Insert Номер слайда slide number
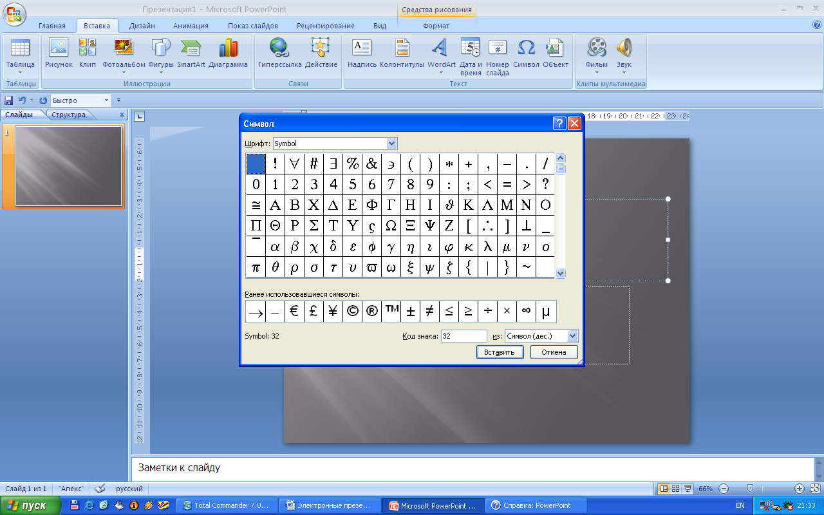The image size is (824, 515). click(x=498, y=57)
